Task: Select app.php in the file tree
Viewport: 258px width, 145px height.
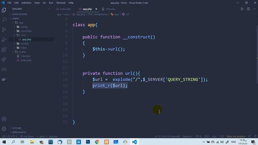Action: [27, 39]
